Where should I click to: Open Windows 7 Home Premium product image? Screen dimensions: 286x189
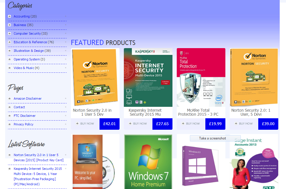148,162
